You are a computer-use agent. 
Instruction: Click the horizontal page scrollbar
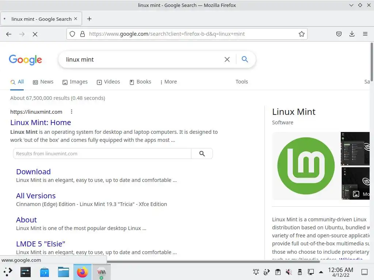coord(213,262)
